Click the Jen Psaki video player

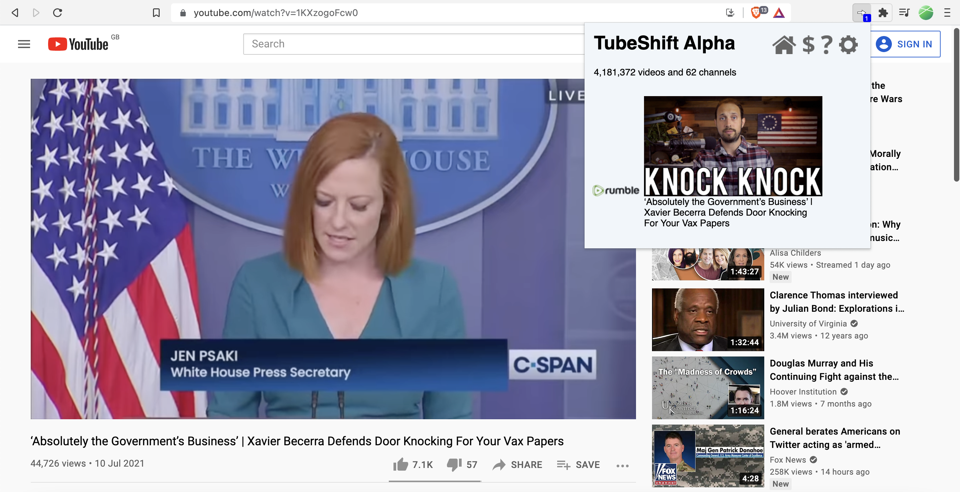coord(333,249)
